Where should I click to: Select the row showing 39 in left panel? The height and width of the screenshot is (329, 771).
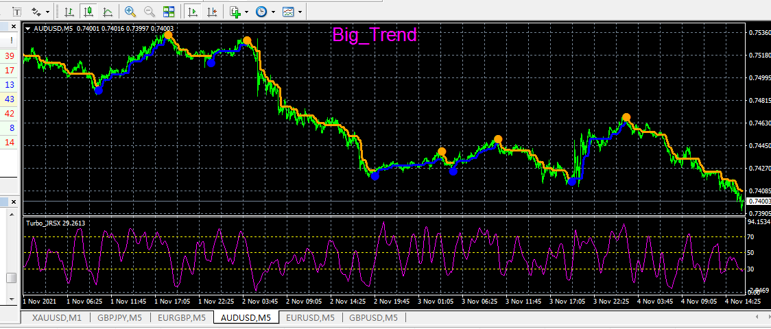pos(10,56)
